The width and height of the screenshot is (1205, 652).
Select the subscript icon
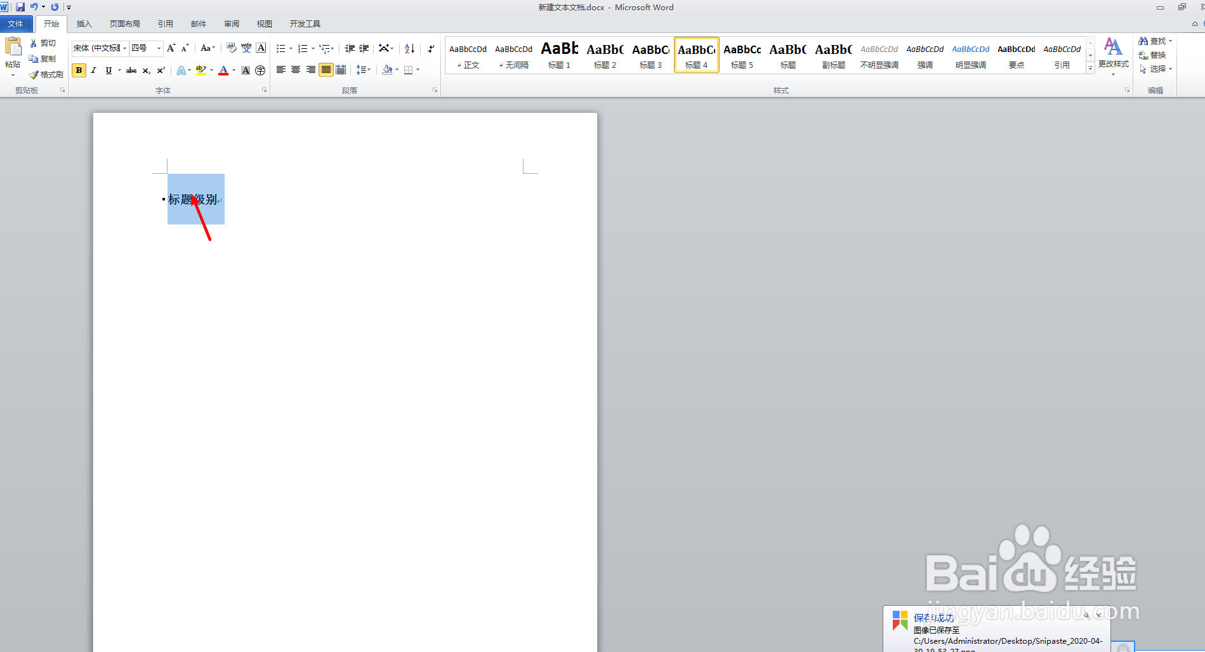pos(145,70)
